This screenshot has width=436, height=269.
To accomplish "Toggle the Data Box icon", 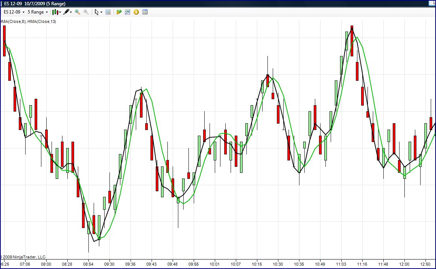I will tap(108, 12).
